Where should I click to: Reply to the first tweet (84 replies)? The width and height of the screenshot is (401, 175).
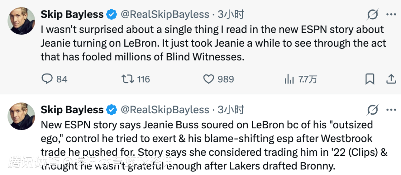(47, 79)
